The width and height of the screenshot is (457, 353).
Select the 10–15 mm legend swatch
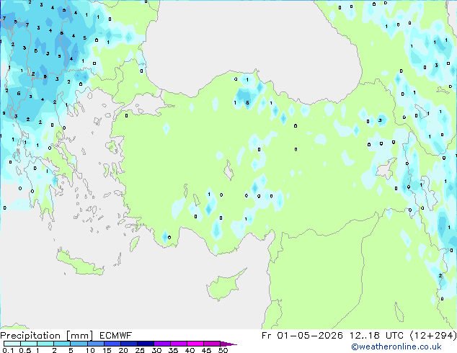[95, 344]
